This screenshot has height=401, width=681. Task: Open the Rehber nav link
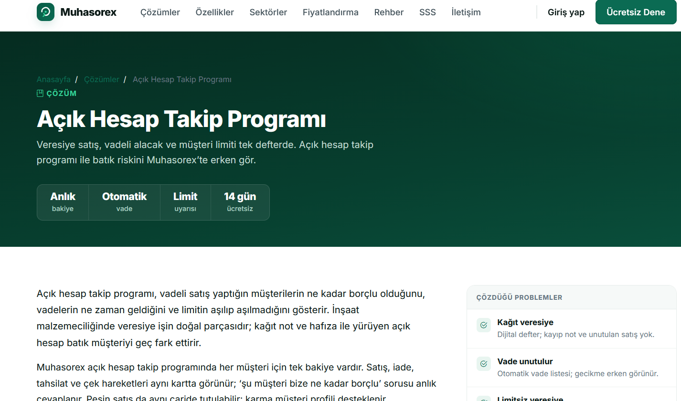[x=389, y=12]
